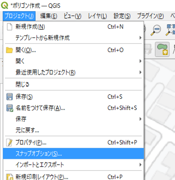Open the プラグイン(P) menu

click(x=150, y=16)
